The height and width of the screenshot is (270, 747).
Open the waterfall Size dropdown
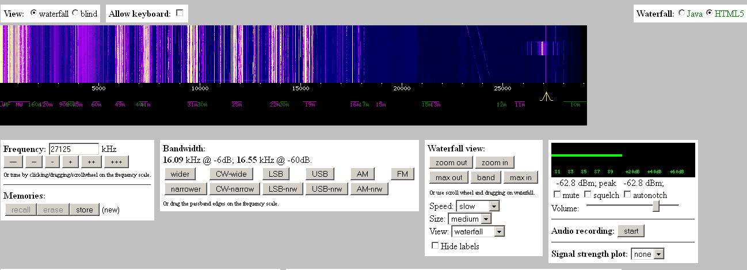pos(470,219)
